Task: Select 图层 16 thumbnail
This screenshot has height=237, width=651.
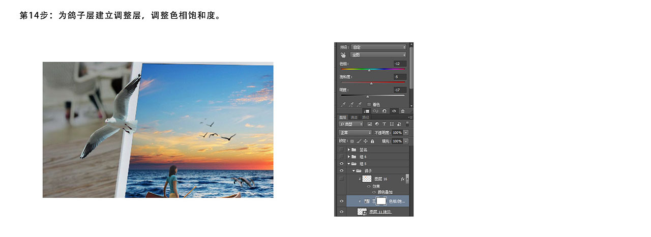Action: point(367,179)
